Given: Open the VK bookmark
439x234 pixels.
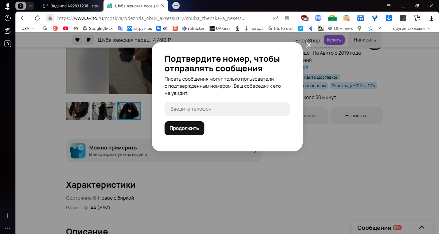Looking at the screenshot, I should (x=162, y=28).
